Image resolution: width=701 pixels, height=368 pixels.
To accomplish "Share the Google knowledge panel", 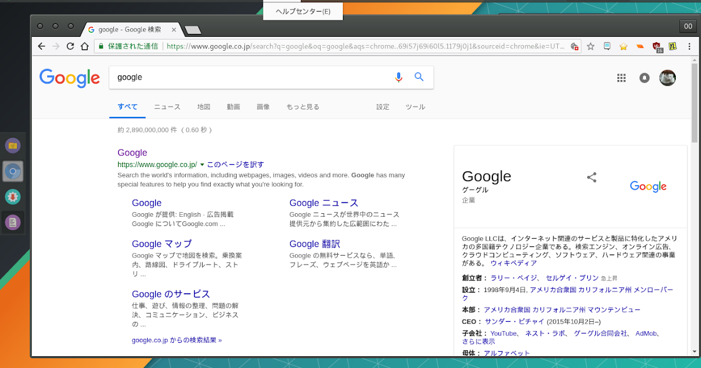I will 592,177.
